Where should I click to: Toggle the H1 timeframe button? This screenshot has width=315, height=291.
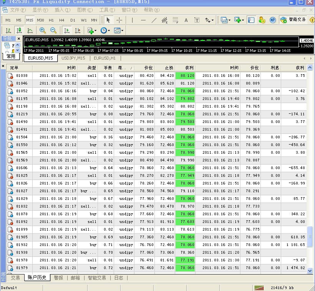[x=51, y=20]
